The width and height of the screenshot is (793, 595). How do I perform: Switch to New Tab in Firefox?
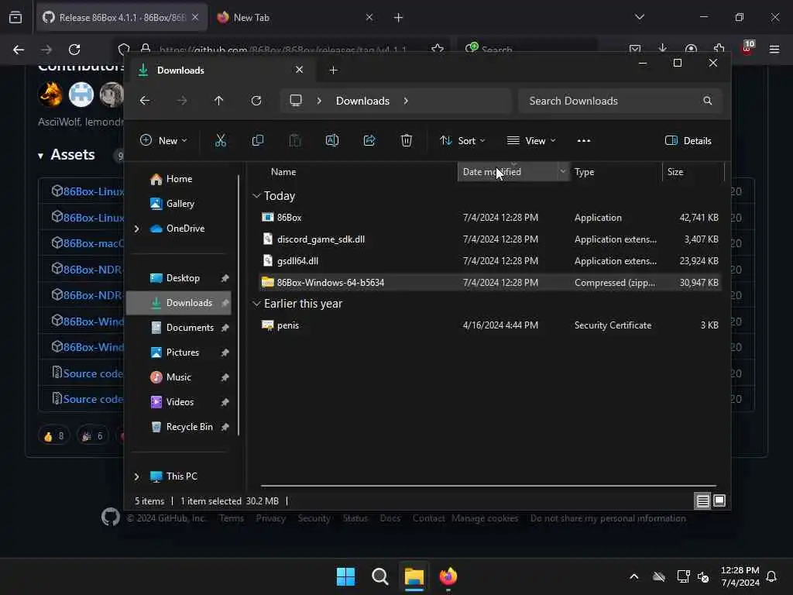tap(295, 18)
